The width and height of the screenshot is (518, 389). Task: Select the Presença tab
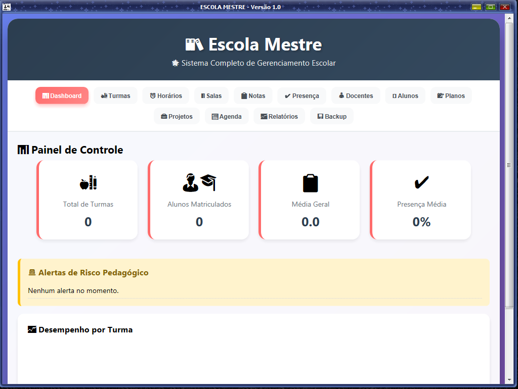pos(302,95)
